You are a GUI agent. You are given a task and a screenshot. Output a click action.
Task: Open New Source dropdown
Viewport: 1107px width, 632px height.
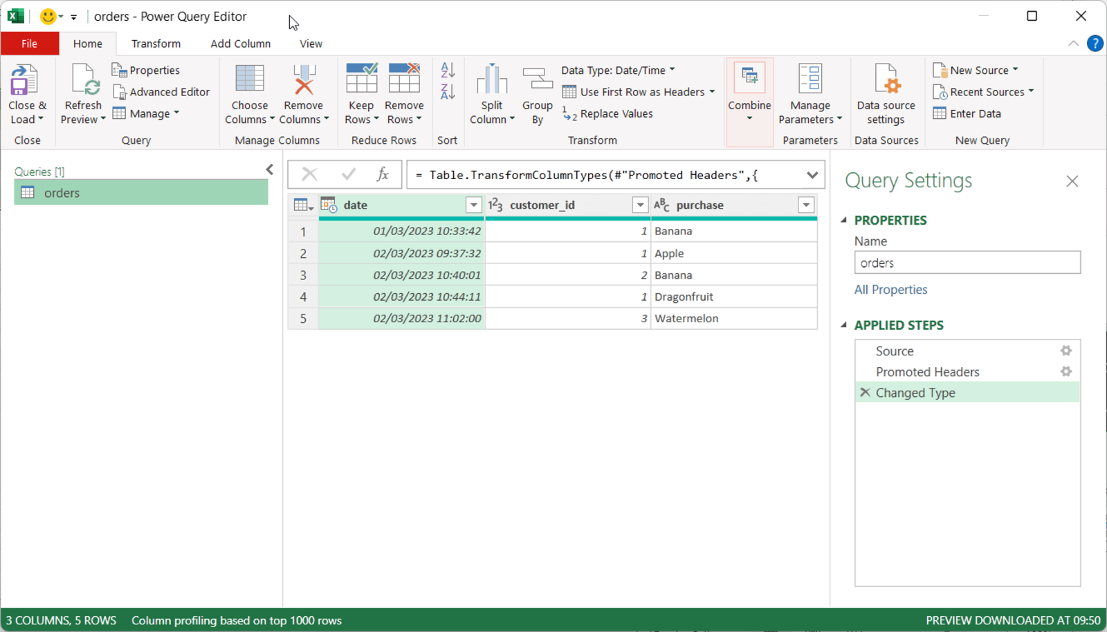[x=976, y=70]
